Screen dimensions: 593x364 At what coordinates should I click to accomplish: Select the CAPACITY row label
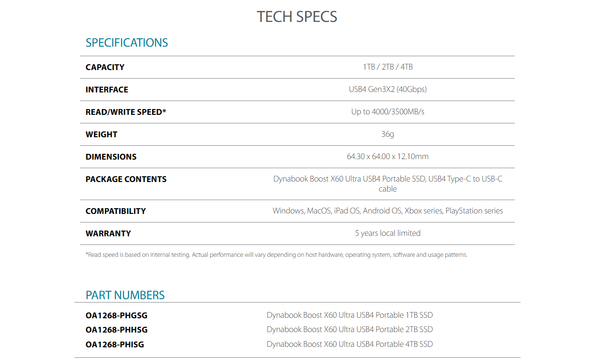(x=105, y=67)
